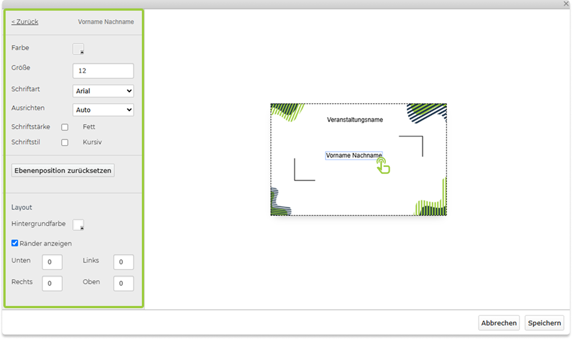
Task: Click the badge preview's top-right corner graphic
Action: coord(427,113)
